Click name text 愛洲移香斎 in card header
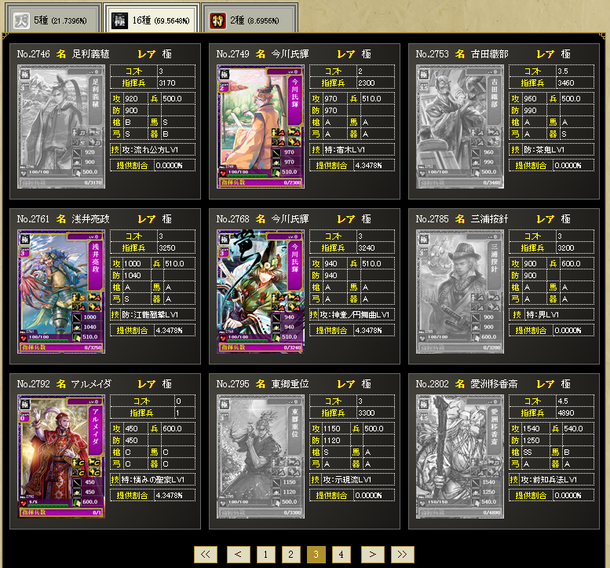Viewport: 610px width, 568px height. pos(494,384)
